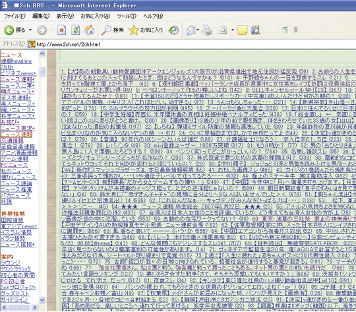356x312 pixels.
Task: Click sidebar horizontal scroll left arrow
Action: tap(4, 307)
